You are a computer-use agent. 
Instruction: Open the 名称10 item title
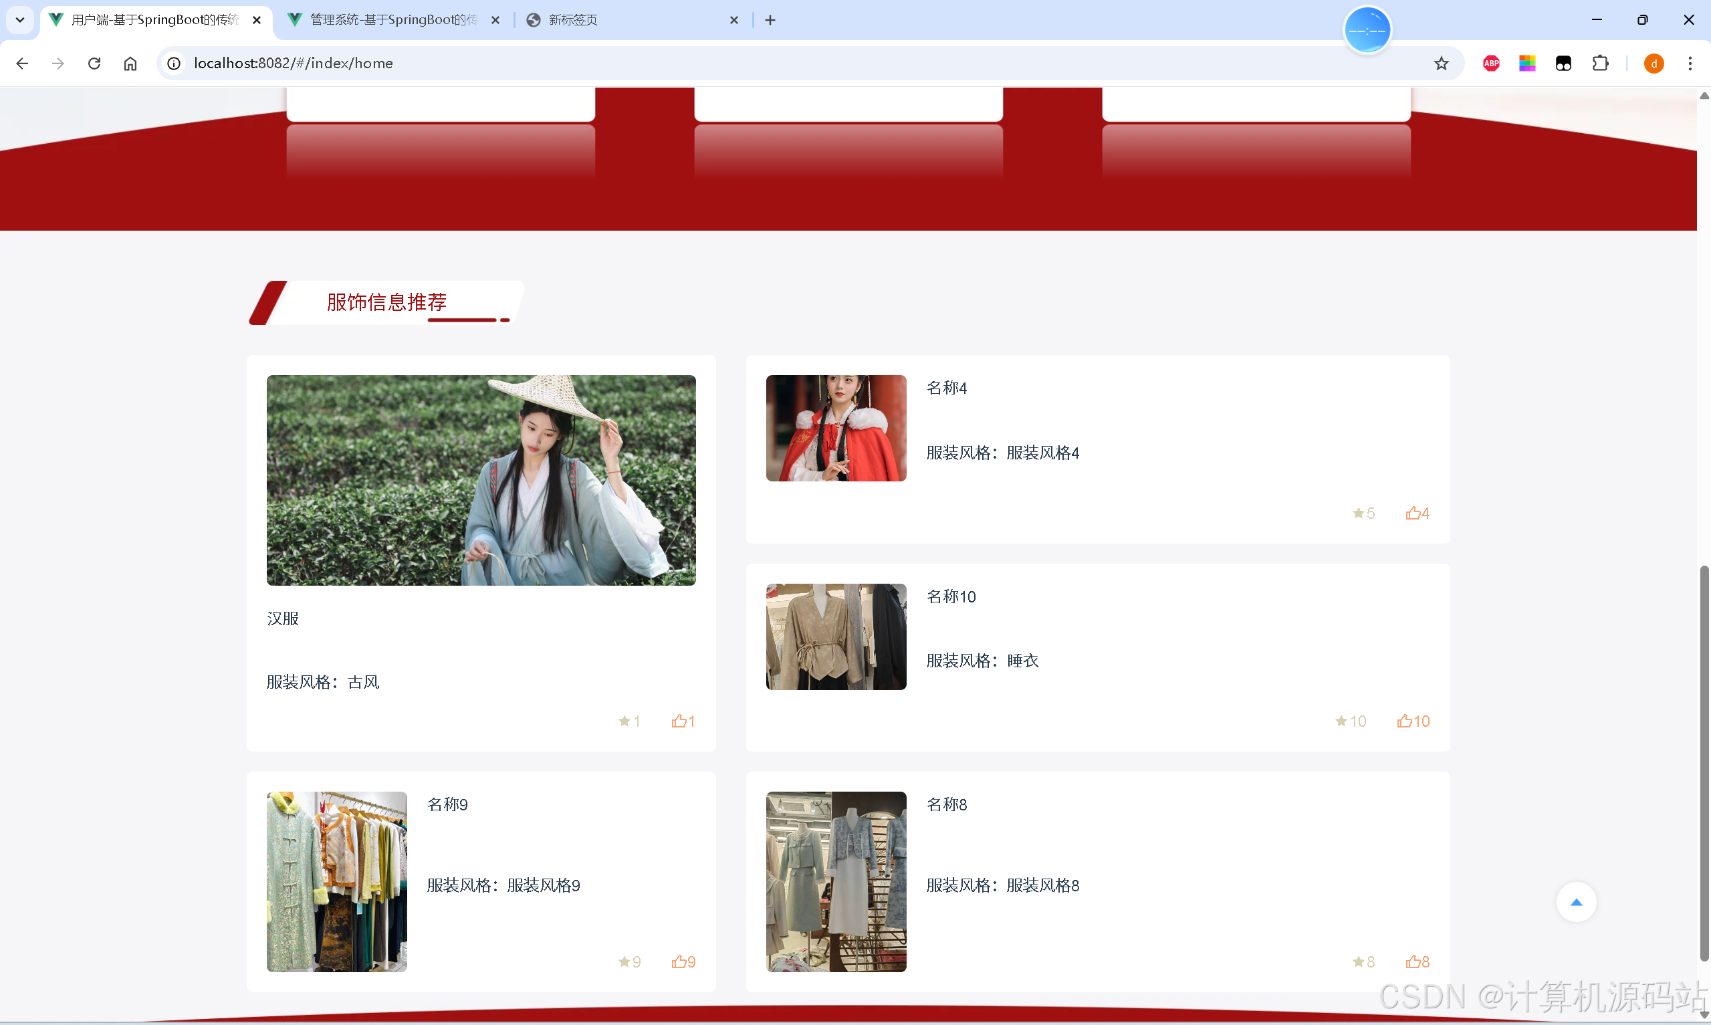point(951,596)
